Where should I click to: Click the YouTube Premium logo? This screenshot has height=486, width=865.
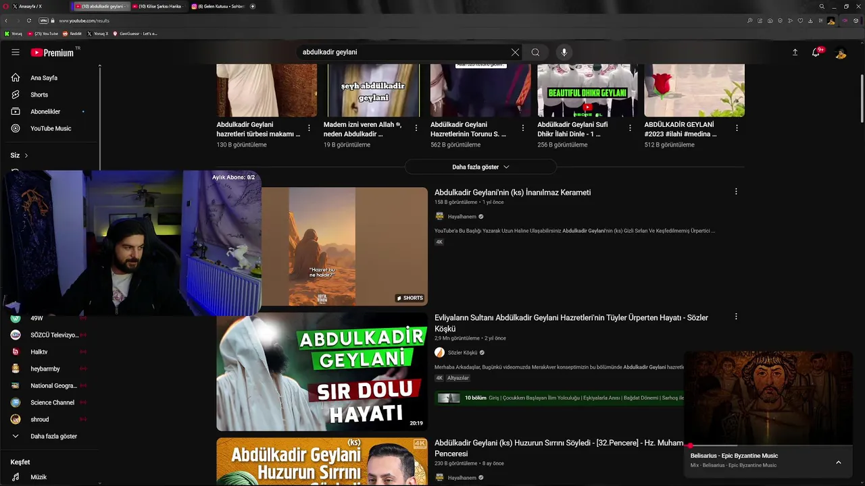53,53
